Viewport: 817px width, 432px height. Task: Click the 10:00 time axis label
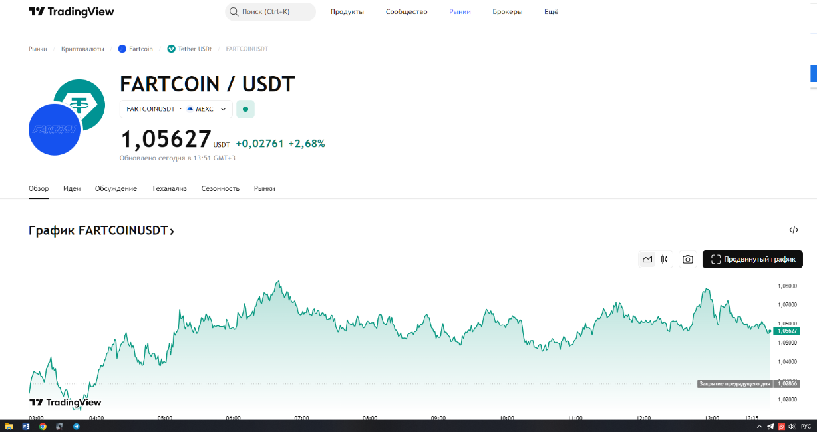click(506, 418)
